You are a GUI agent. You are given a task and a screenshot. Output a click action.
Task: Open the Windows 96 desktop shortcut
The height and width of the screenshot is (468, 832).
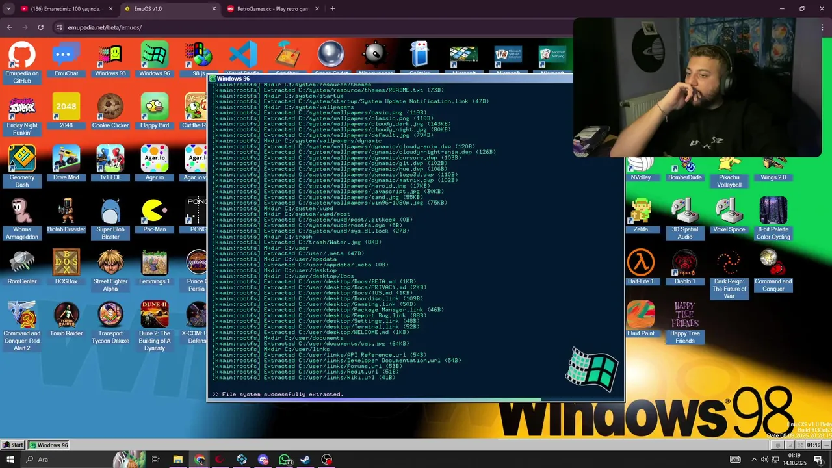point(155,59)
